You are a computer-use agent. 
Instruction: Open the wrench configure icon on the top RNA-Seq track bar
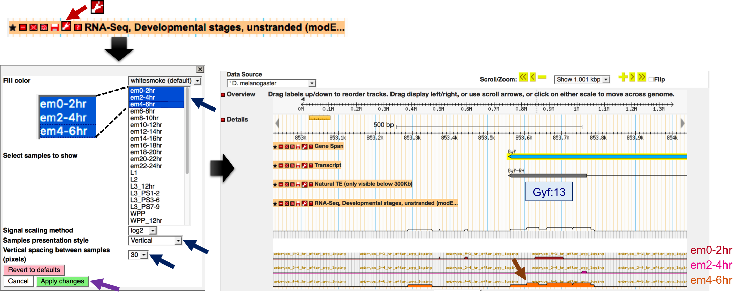66,26
